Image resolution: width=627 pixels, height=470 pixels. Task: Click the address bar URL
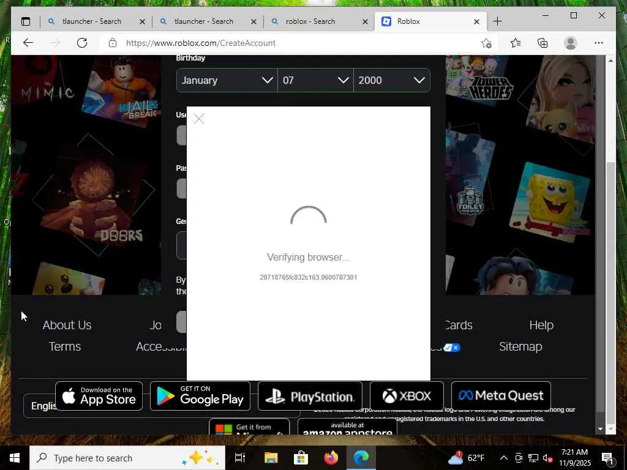coord(201,43)
